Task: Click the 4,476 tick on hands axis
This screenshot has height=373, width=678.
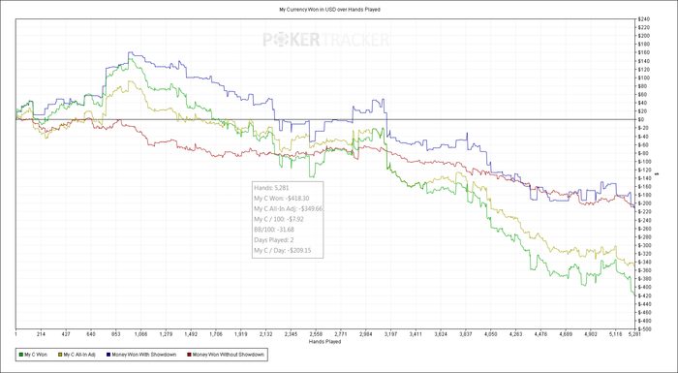Action: (540, 334)
